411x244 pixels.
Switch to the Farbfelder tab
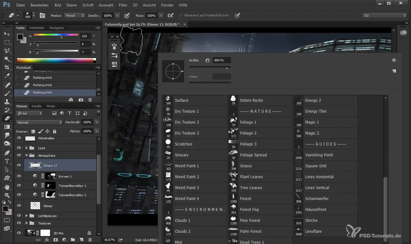coord(37,28)
